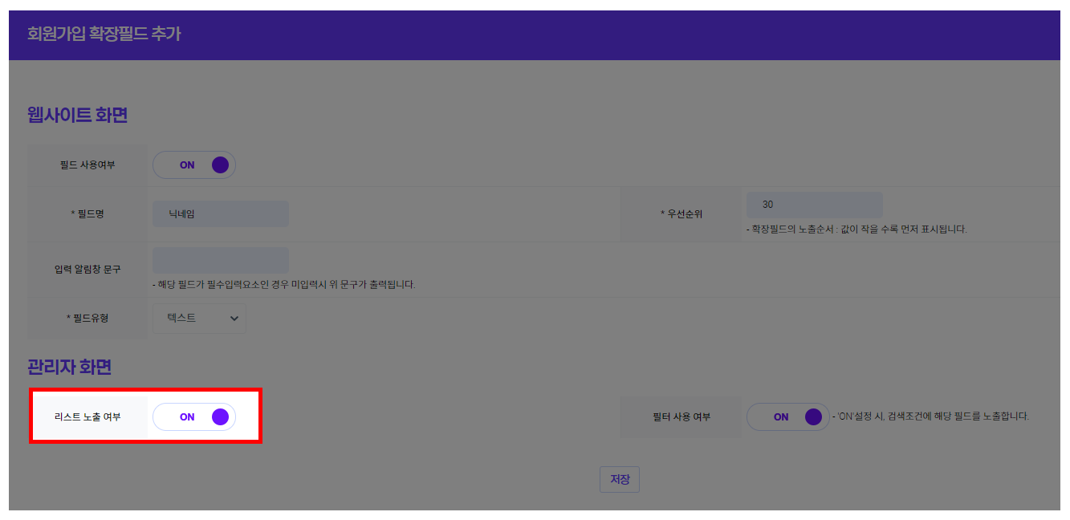Click the 'ON'설정 시 검색조건 hint text
The image size is (1070, 520).
(x=930, y=416)
